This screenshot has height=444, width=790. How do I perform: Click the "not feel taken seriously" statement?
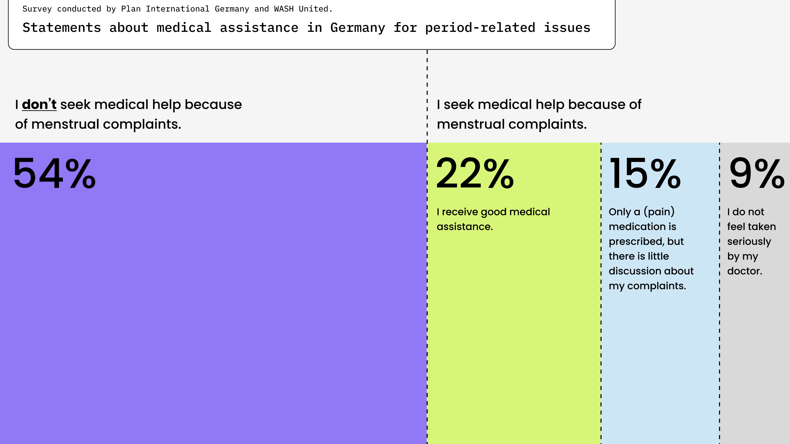coord(751,241)
